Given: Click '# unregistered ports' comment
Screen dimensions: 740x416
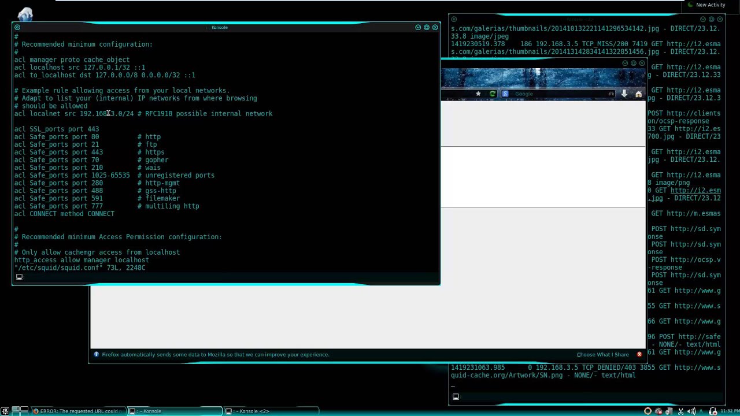Looking at the screenshot, I should click(x=176, y=175).
